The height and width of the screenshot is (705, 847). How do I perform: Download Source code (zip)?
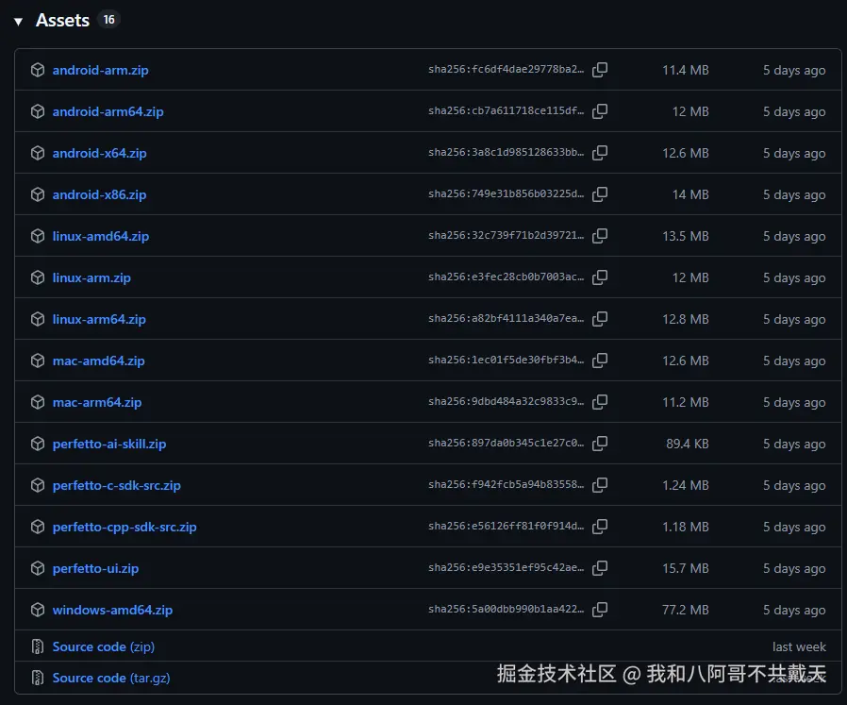[104, 646]
